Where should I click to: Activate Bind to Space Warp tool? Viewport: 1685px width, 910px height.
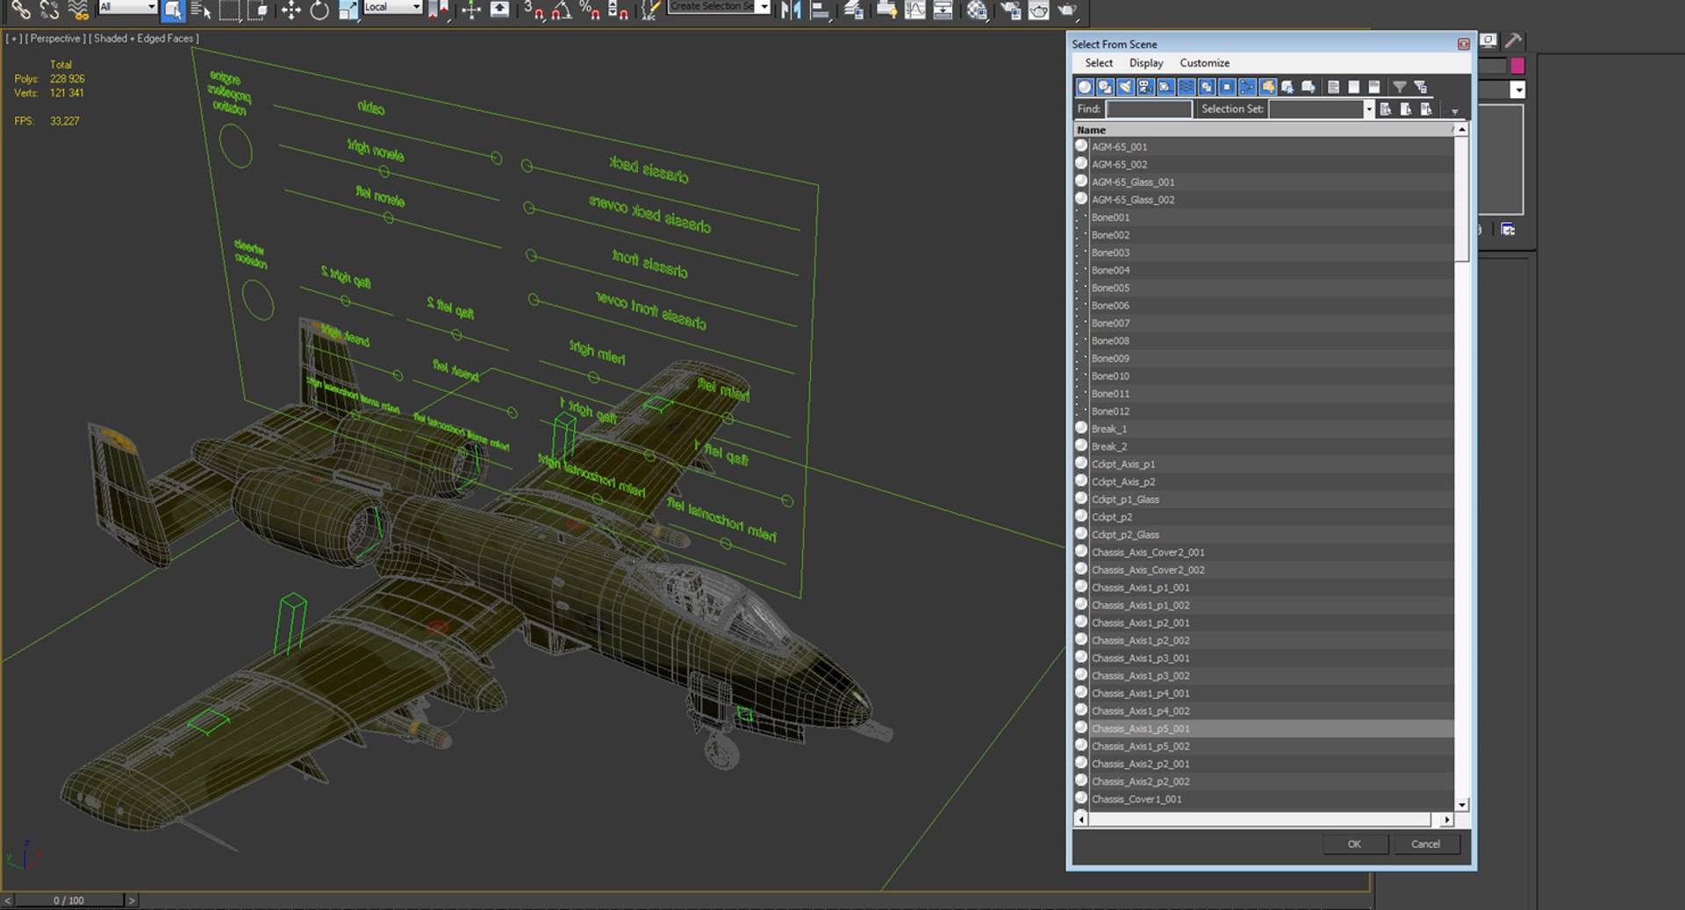78,10
